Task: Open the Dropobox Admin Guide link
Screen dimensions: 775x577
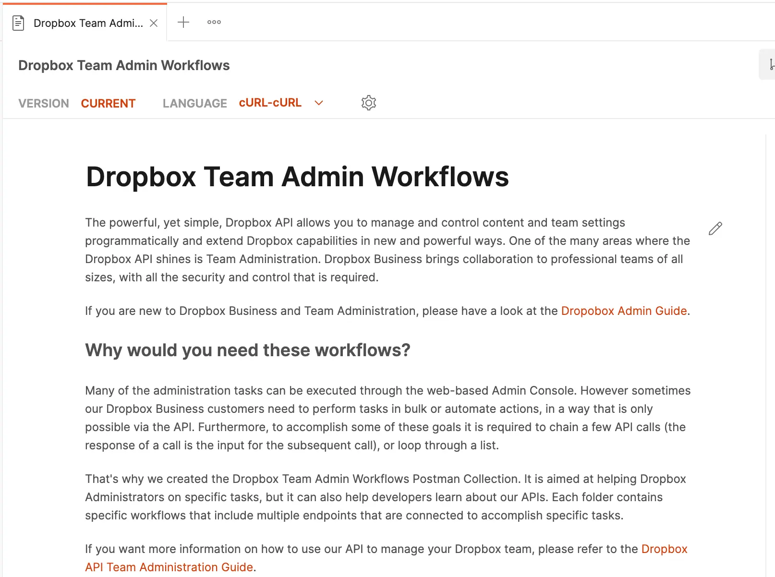Action: [x=624, y=311]
